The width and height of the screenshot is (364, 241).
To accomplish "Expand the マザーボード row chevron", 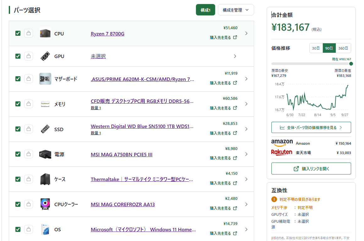I will tap(246, 79).
